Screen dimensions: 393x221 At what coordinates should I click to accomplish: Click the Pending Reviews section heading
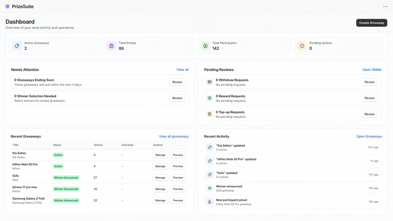click(219, 70)
